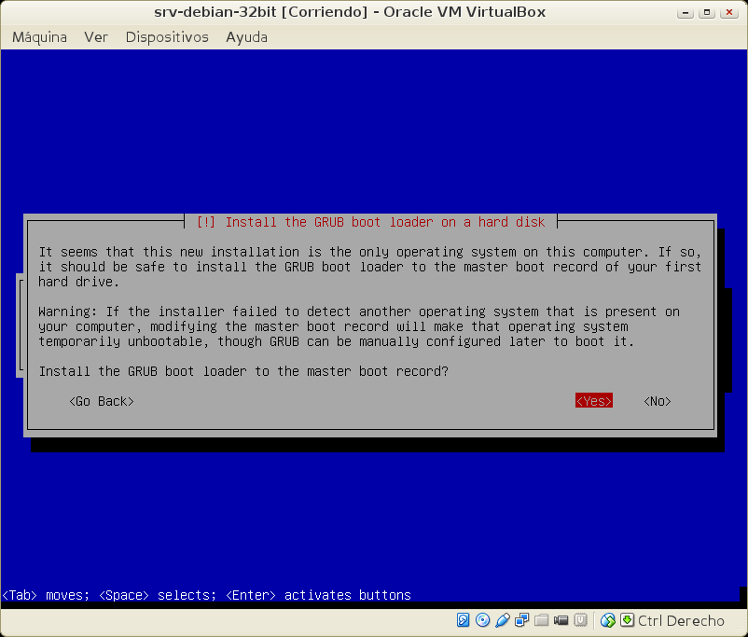Click the video capture camera status icon

[561, 620]
